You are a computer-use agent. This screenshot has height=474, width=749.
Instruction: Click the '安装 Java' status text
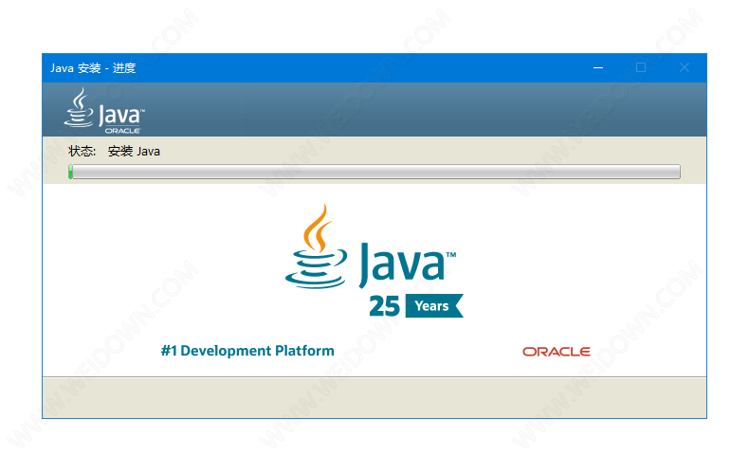tap(134, 152)
